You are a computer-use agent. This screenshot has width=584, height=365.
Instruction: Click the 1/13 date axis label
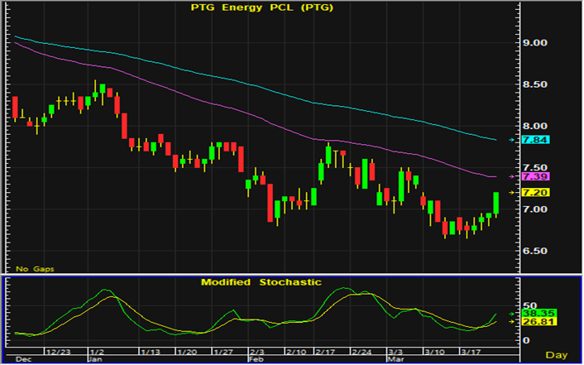150,352
